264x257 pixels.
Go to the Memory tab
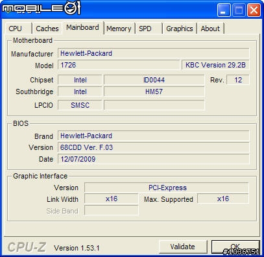pyautogui.click(x=119, y=29)
